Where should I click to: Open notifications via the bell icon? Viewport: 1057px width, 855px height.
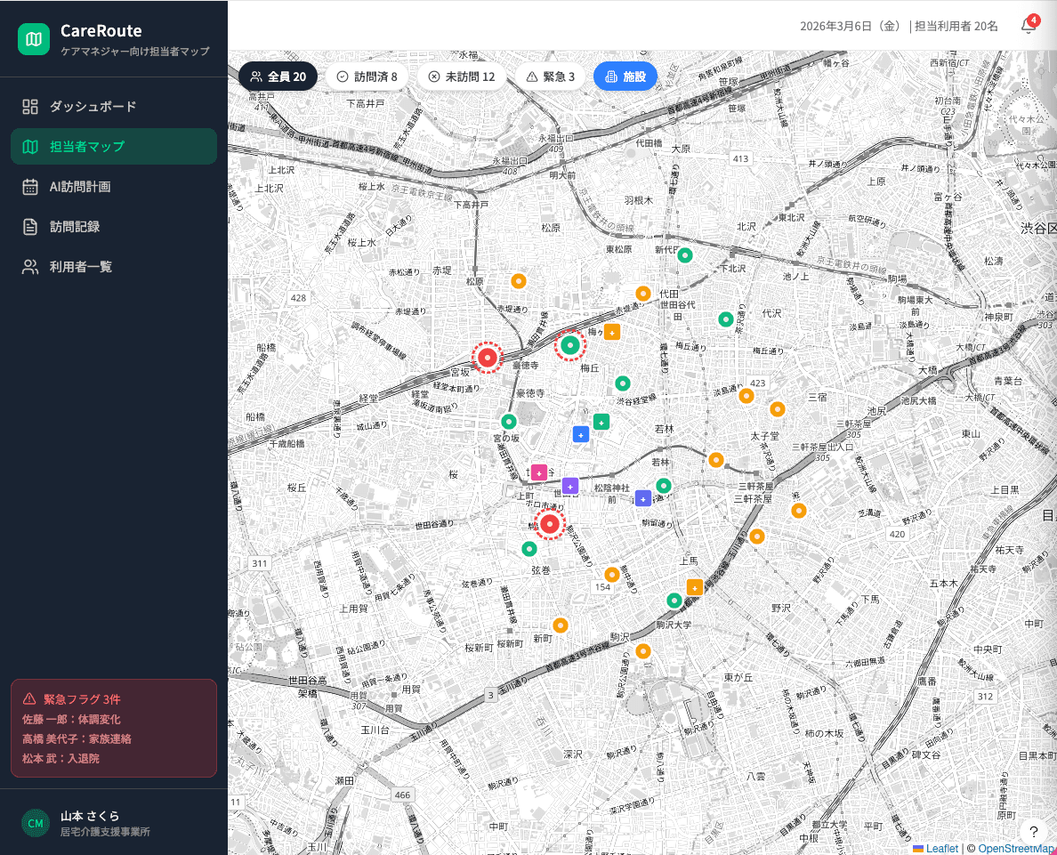tap(1028, 26)
